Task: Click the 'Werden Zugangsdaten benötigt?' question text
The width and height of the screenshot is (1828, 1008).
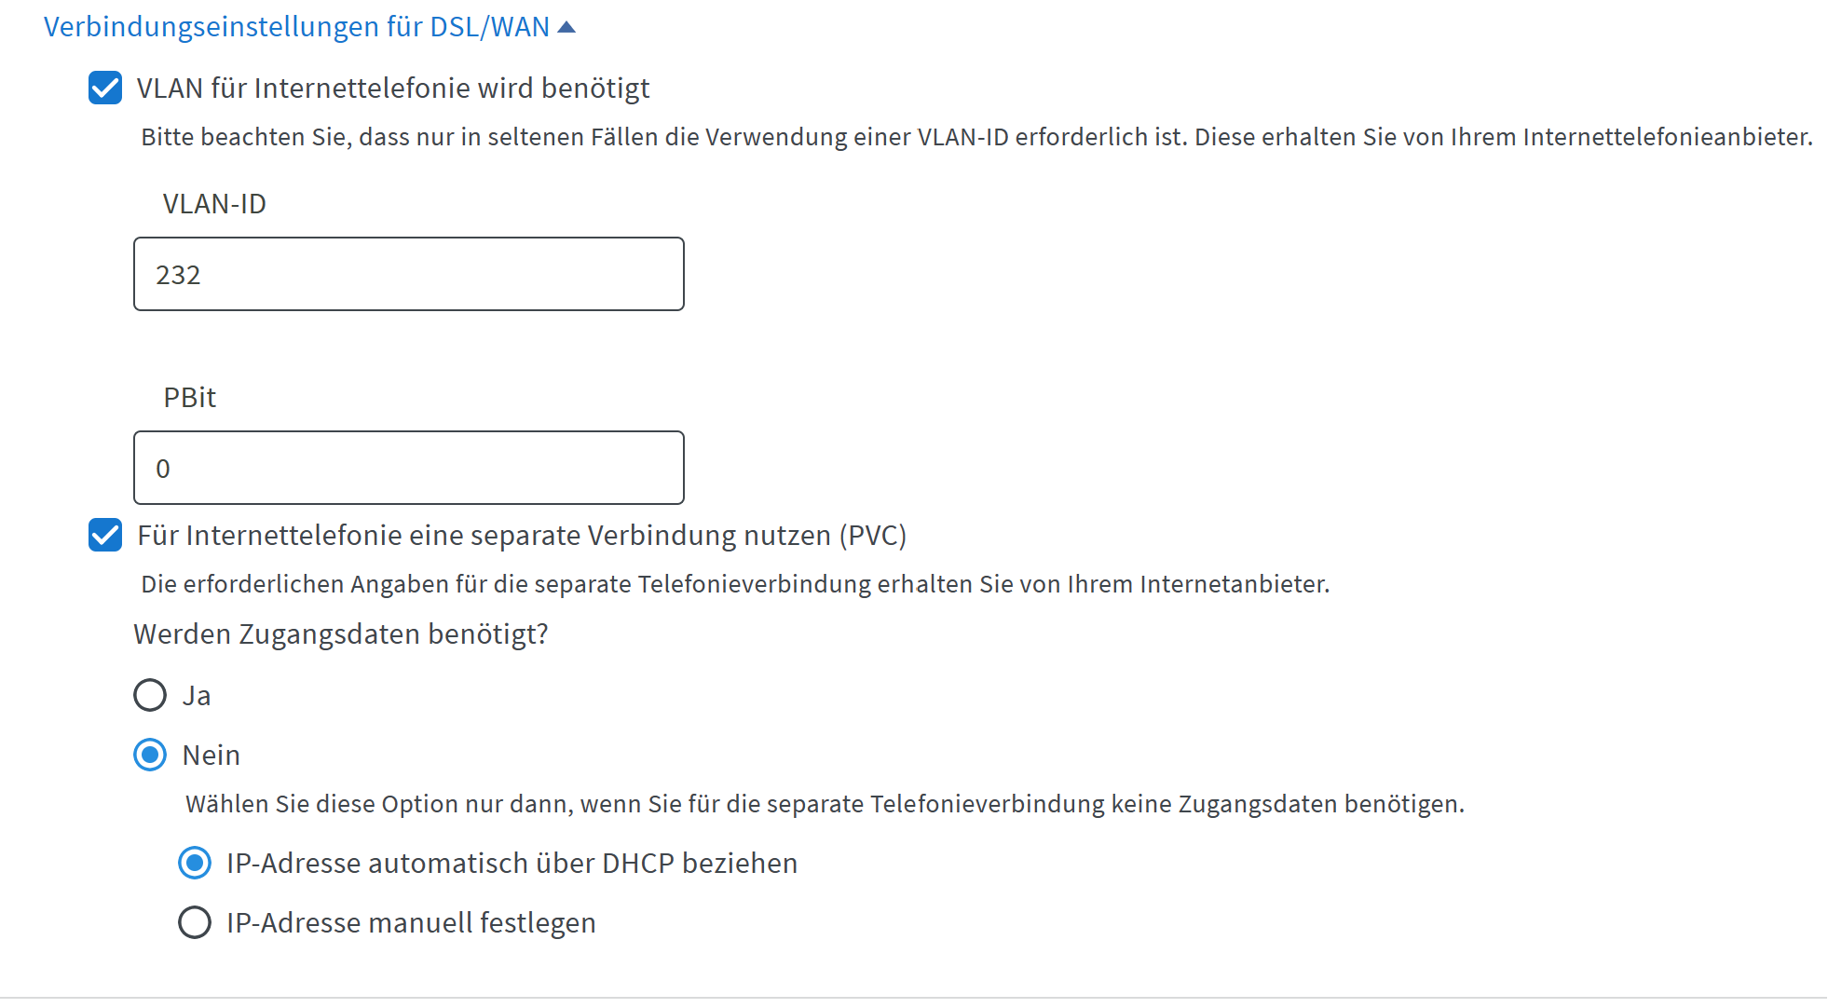Action: tap(341, 634)
